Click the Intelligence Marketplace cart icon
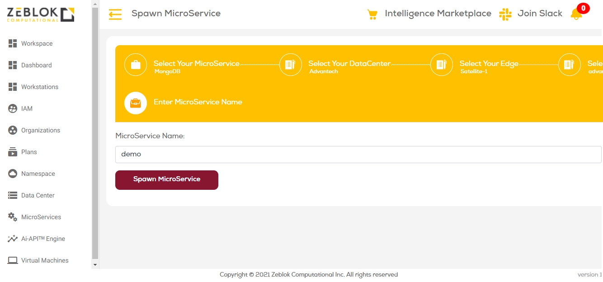The width and height of the screenshot is (603, 282). (372, 14)
